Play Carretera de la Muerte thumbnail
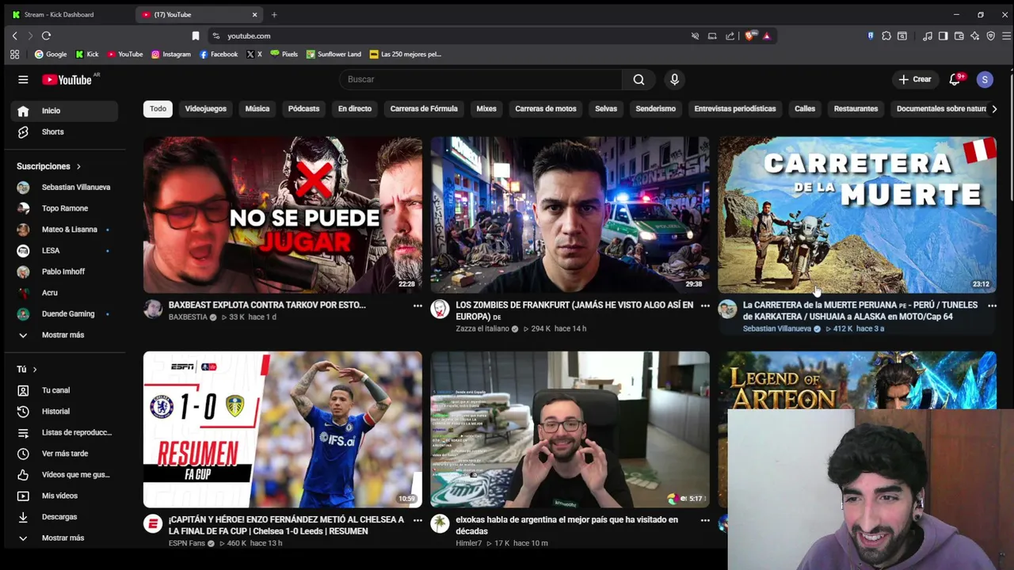 click(857, 215)
